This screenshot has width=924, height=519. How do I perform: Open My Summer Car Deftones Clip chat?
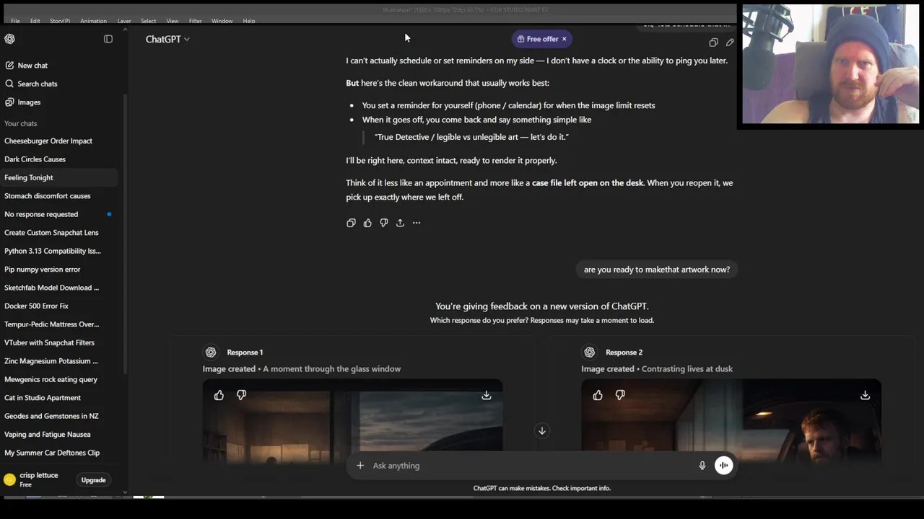(x=59, y=453)
